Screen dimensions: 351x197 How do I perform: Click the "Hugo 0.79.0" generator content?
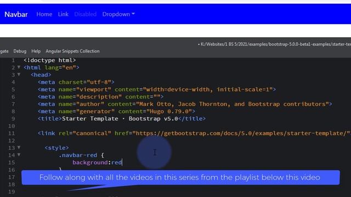(x=169, y=112)
